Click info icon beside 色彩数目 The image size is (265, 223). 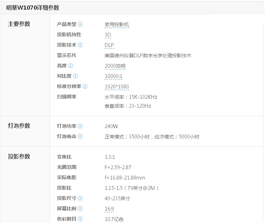point(80,219)
